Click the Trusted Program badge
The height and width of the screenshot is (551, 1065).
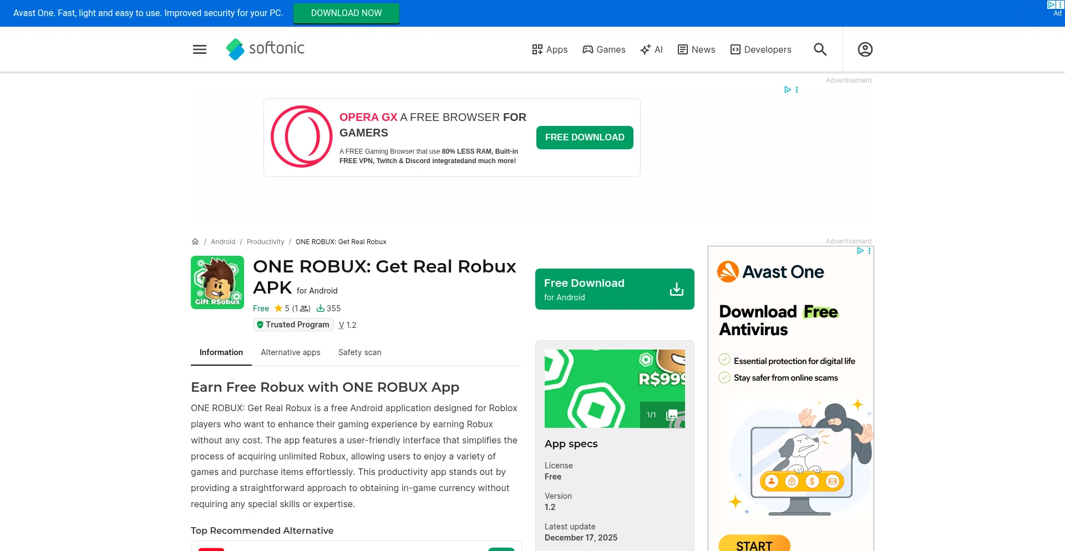pos(293,325)
